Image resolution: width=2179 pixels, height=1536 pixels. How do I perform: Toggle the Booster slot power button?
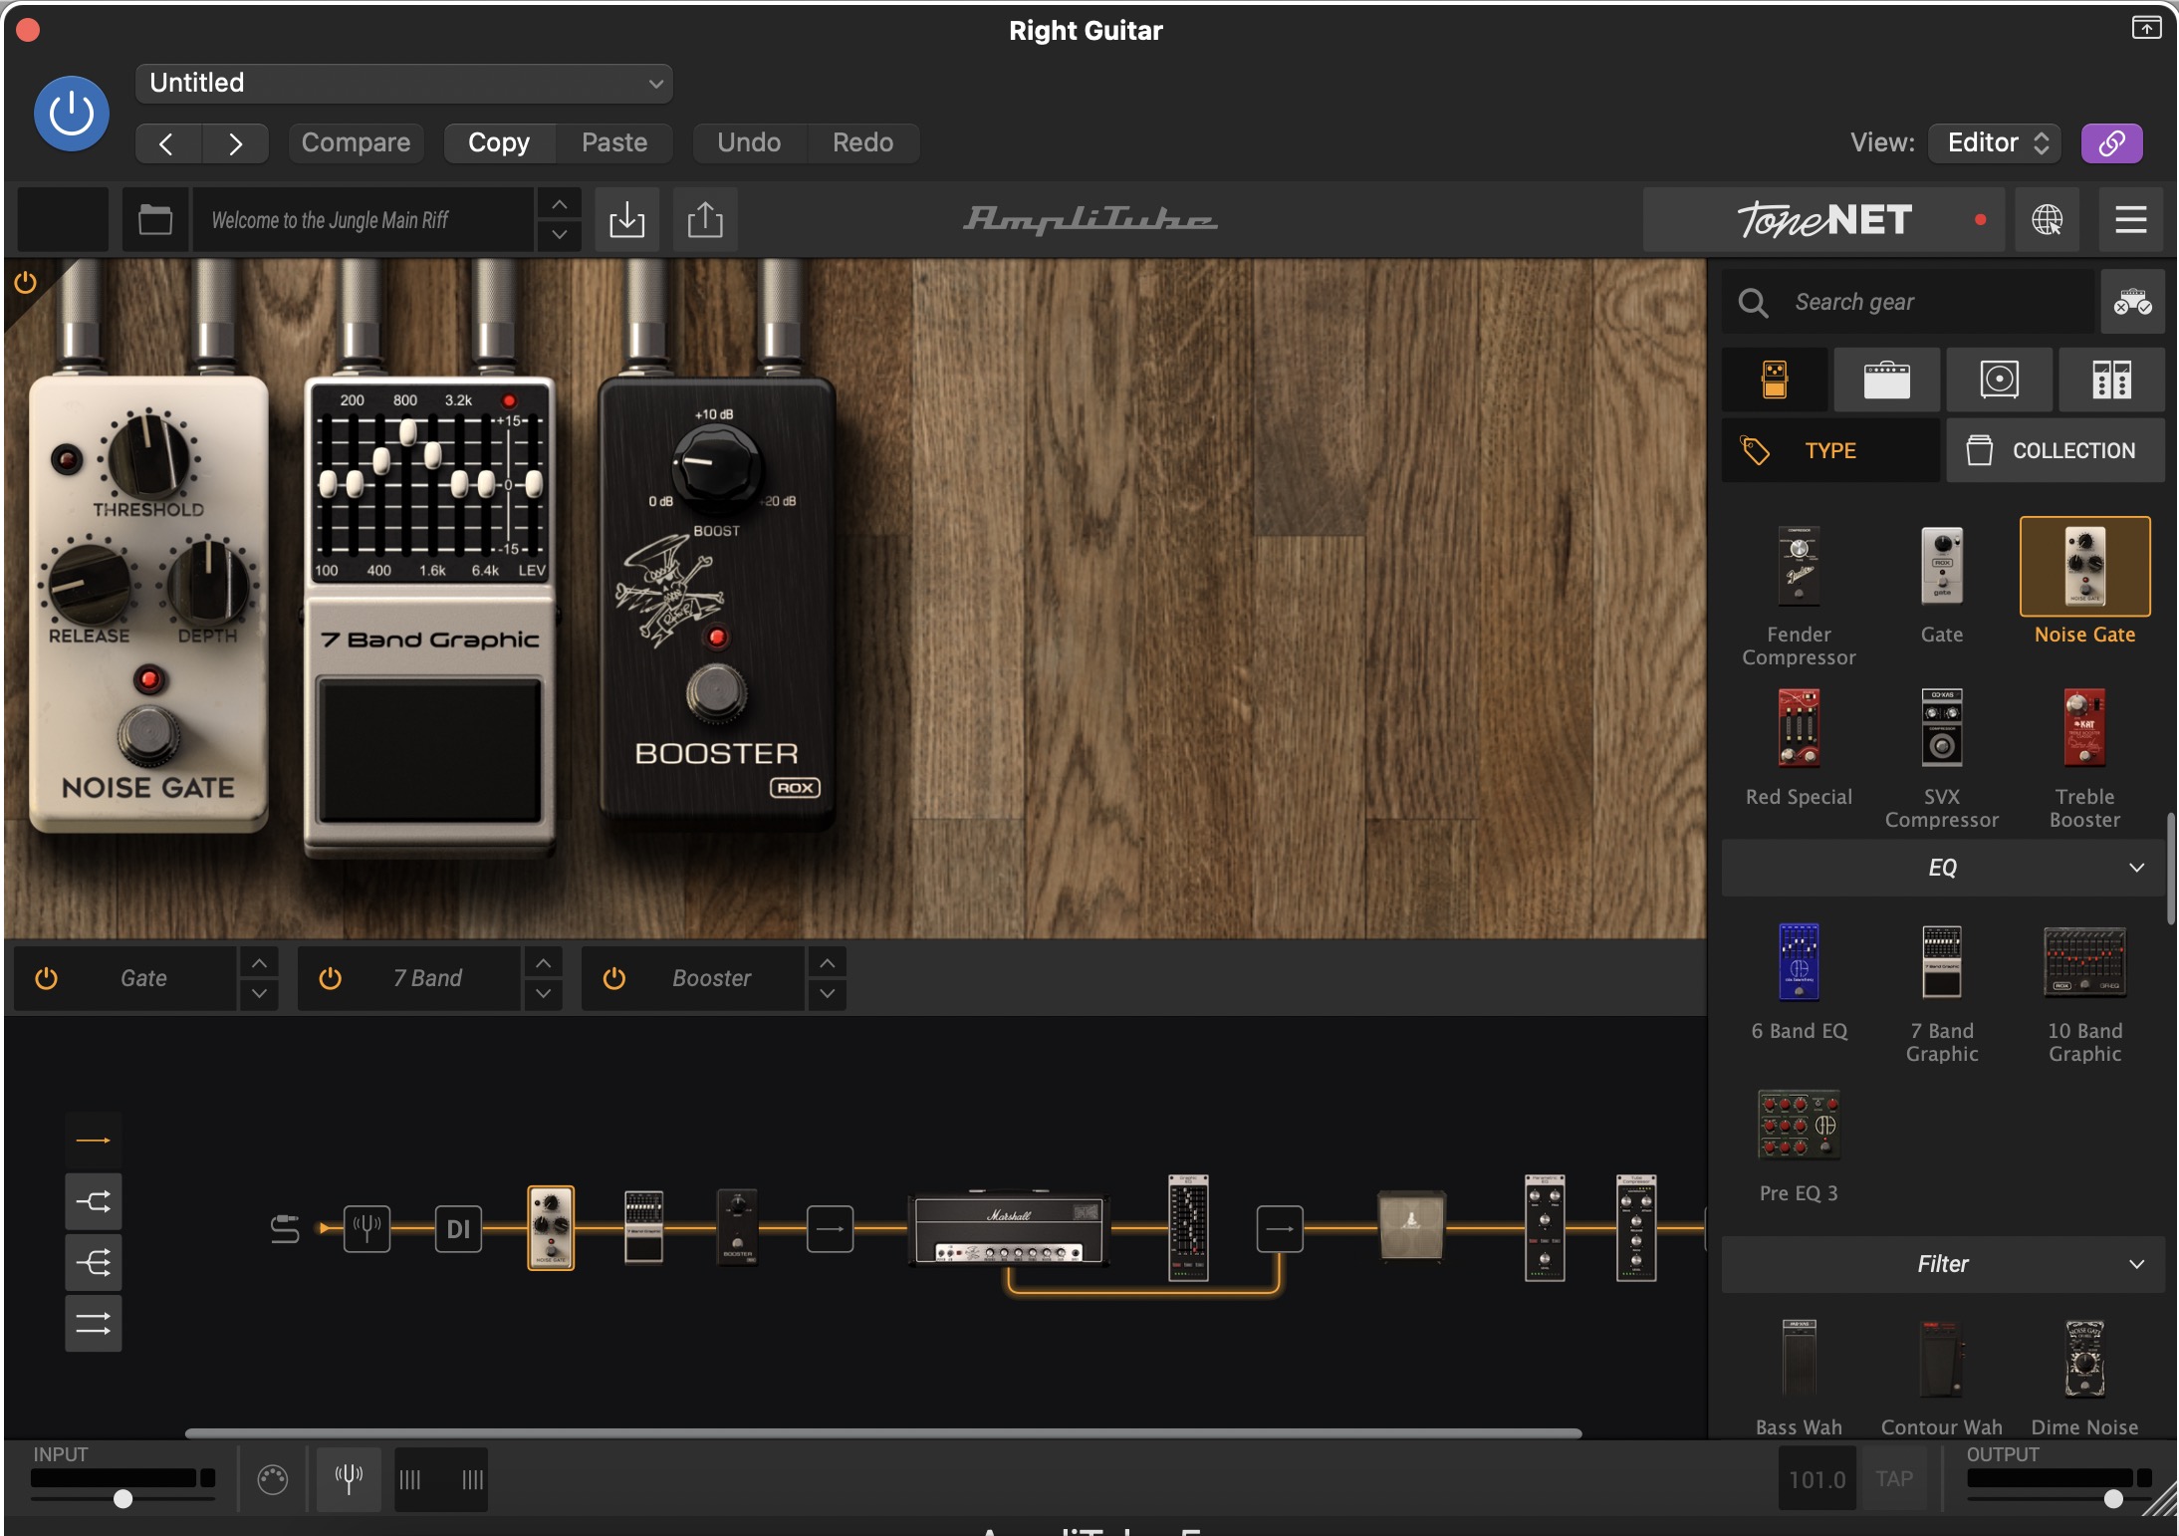[614, 978]
